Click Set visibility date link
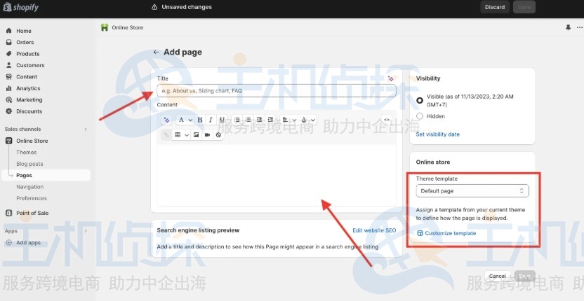 click(x=437, y=134)
